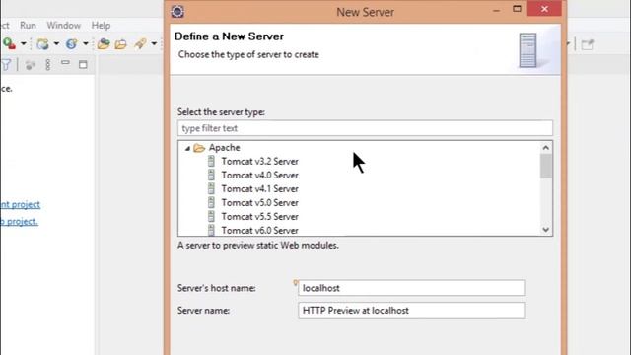Click the Search flashlight icon
This screenshot has width=631, height=355.
point(140,43)
